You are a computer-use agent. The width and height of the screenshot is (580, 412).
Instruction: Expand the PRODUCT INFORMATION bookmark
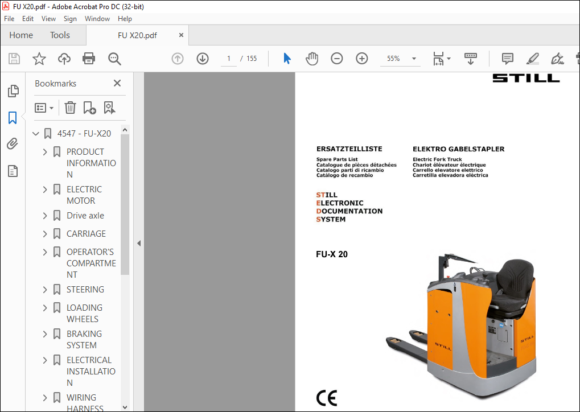click(45, 152)
